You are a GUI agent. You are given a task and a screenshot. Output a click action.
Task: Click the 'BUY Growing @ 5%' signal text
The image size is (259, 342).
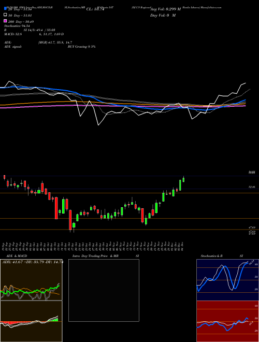[x=81, y=47]
